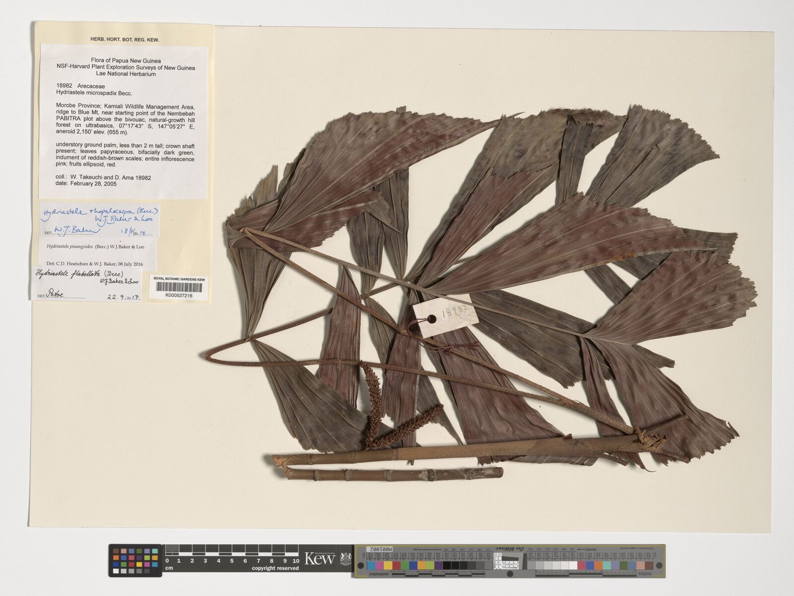This screenshot has width=794, height=596.
Task: Click the 0 mark on the centimeter ruler
Action: click(x=167, y=561)
